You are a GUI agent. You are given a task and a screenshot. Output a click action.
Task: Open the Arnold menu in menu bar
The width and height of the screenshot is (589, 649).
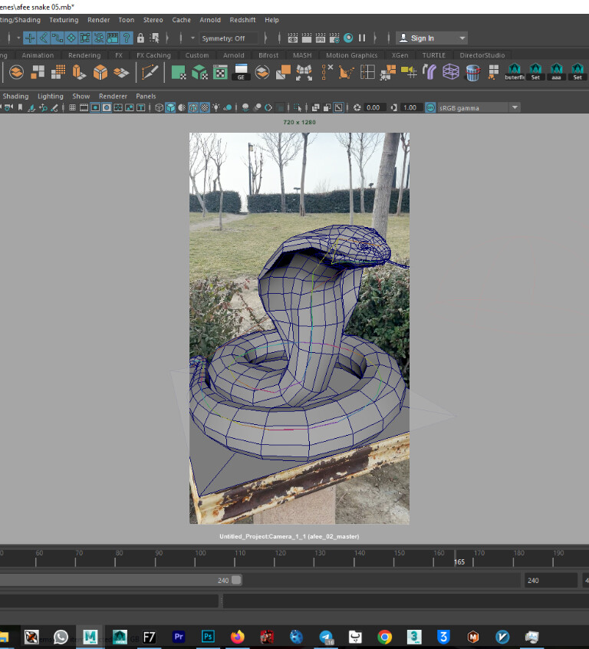(210, 20)
